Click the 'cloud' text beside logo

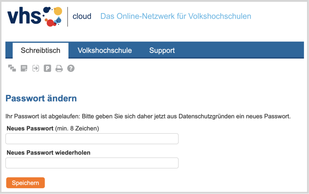point(82,16)
